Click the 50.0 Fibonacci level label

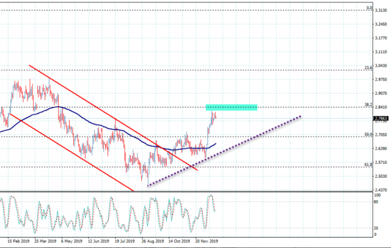pos(368,134)
